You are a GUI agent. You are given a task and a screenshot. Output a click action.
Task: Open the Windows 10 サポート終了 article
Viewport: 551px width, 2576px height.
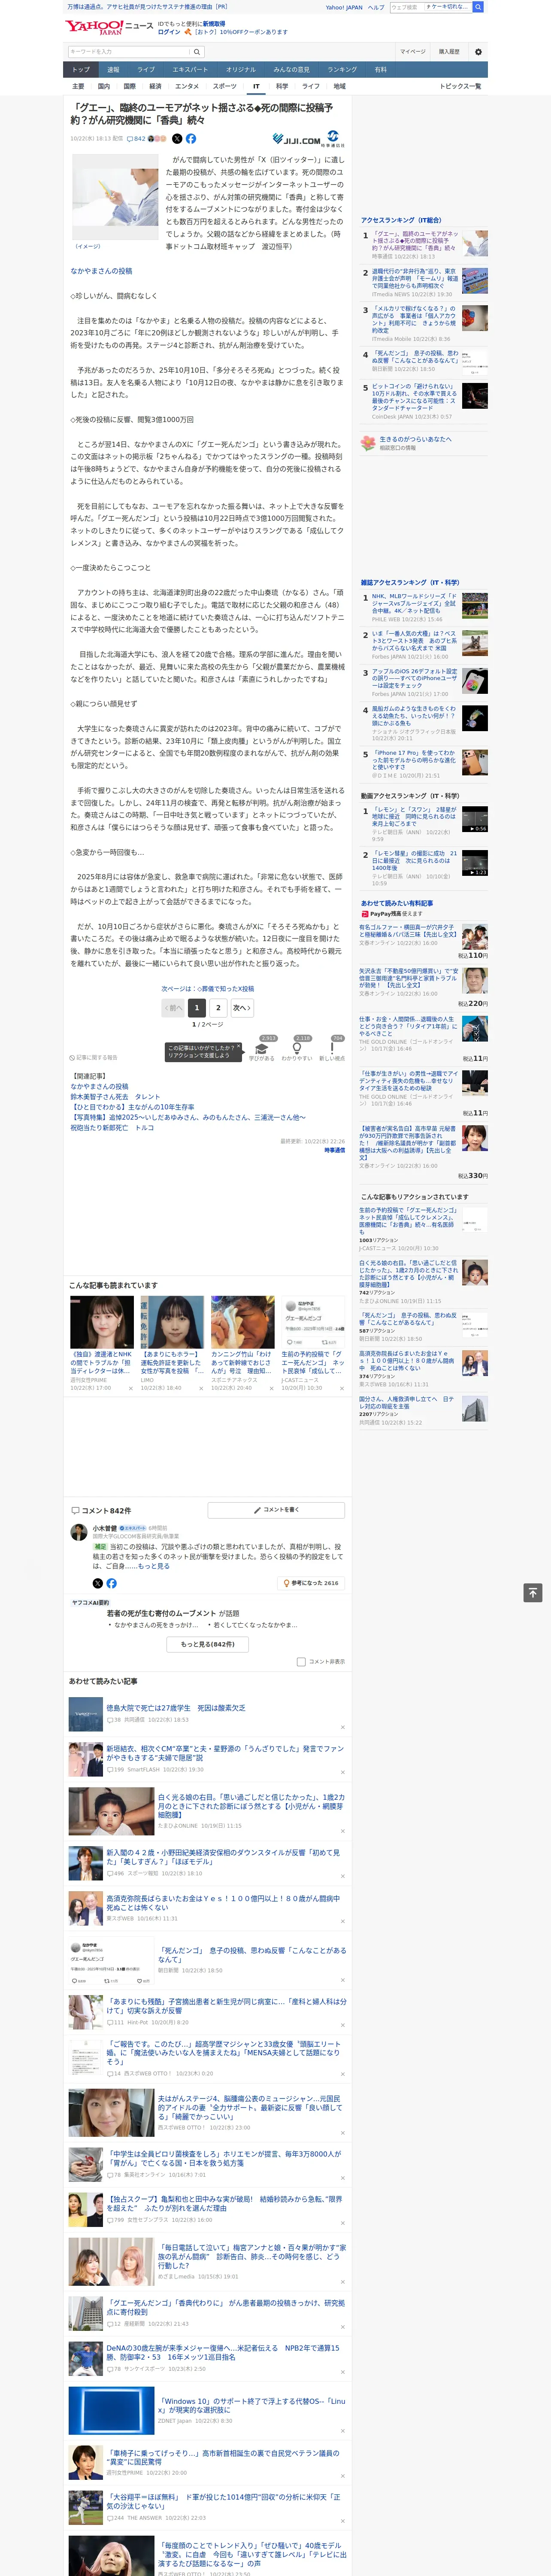pyautogui.click(x=251, y=2405)
